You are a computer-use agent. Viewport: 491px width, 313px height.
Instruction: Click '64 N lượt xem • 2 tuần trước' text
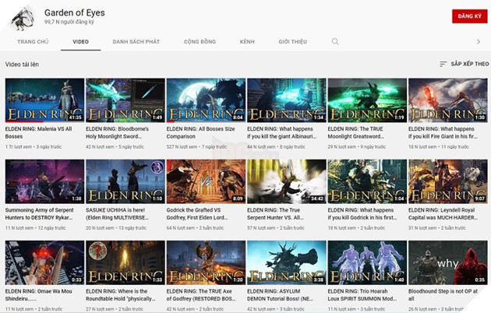[x=195, y=228]
